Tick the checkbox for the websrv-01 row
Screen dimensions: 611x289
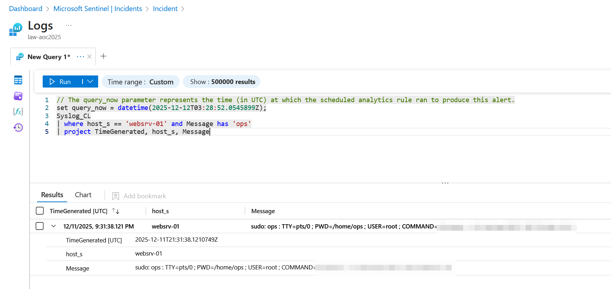coord(40,226)
